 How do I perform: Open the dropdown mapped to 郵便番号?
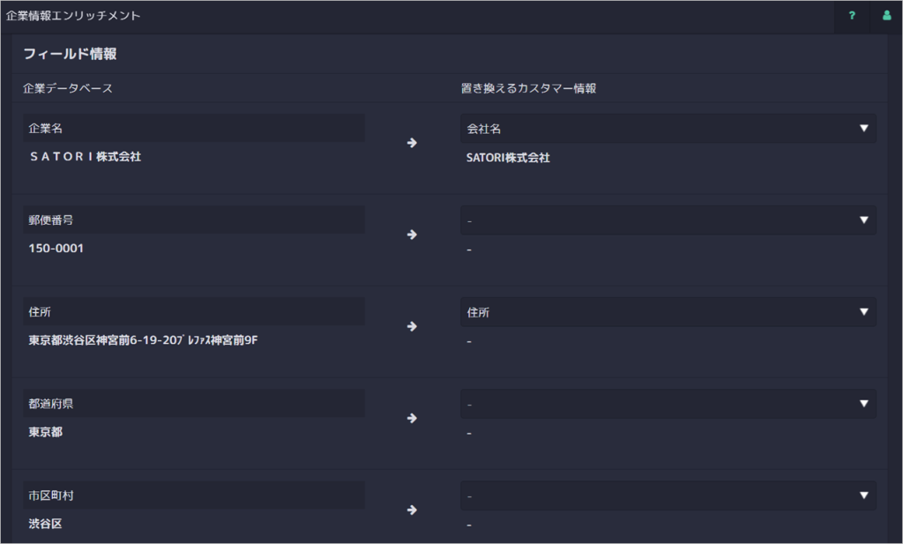[x=668, y=220]
